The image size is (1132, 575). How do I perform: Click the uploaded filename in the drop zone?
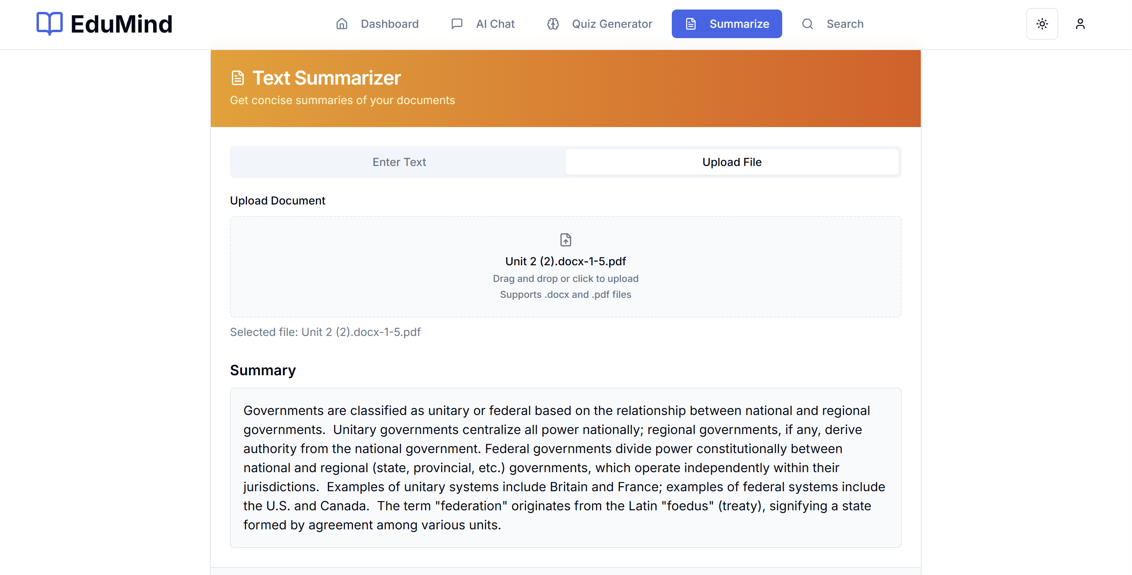(565, 261)
